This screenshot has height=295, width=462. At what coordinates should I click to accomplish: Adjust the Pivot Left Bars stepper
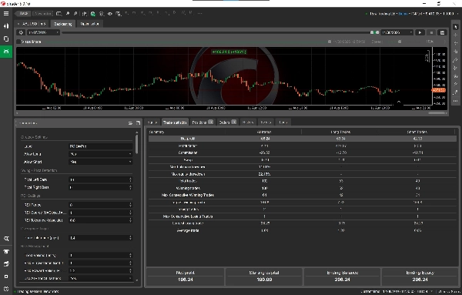(x=130, y=179)
